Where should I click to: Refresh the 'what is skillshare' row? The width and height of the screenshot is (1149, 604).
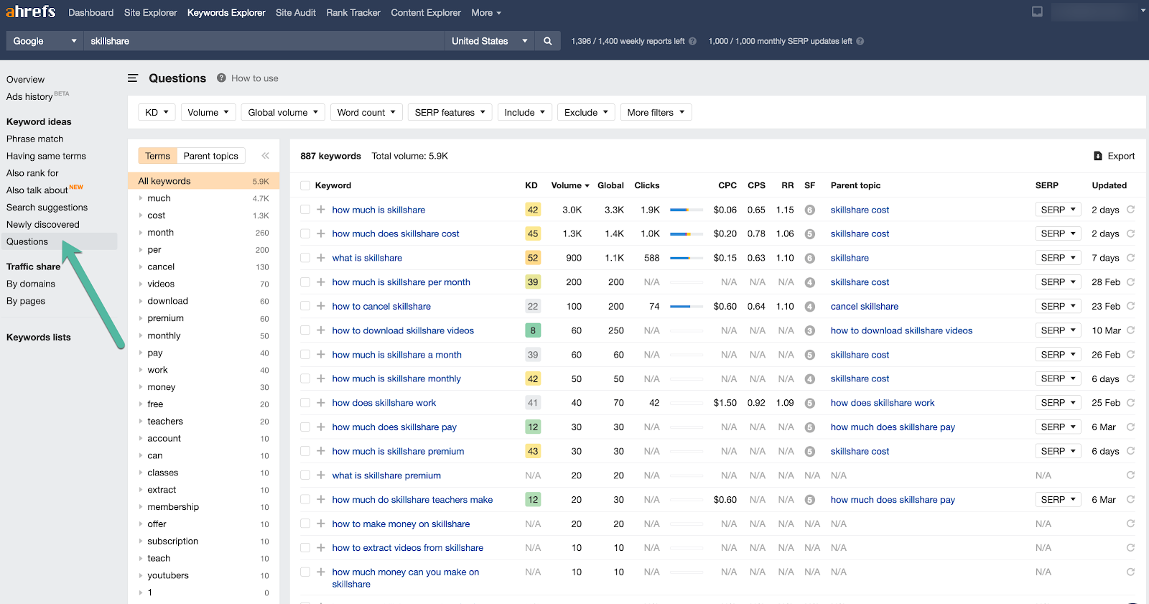[1130, 258]
